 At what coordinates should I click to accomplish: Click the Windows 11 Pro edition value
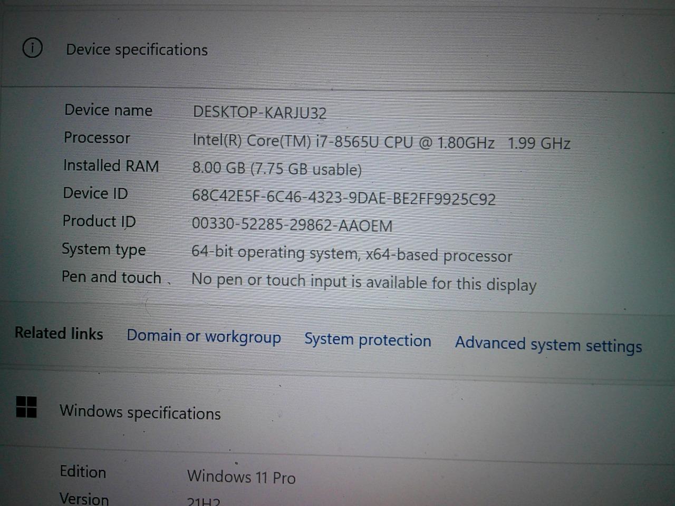(x=241, y=476)
